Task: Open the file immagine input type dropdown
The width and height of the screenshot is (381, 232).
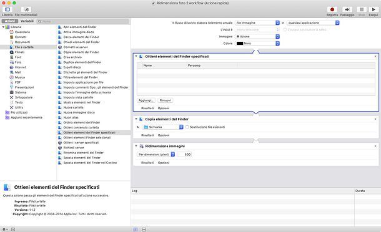Action: (257, 22)
